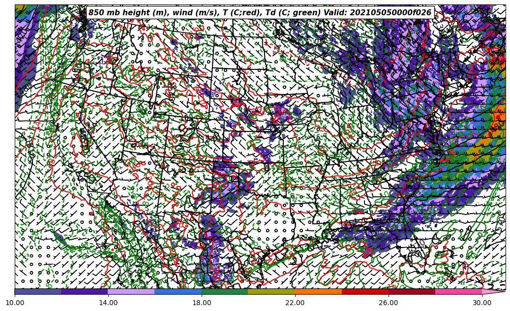Pick the orange colorbar segment

click(318, 291)
